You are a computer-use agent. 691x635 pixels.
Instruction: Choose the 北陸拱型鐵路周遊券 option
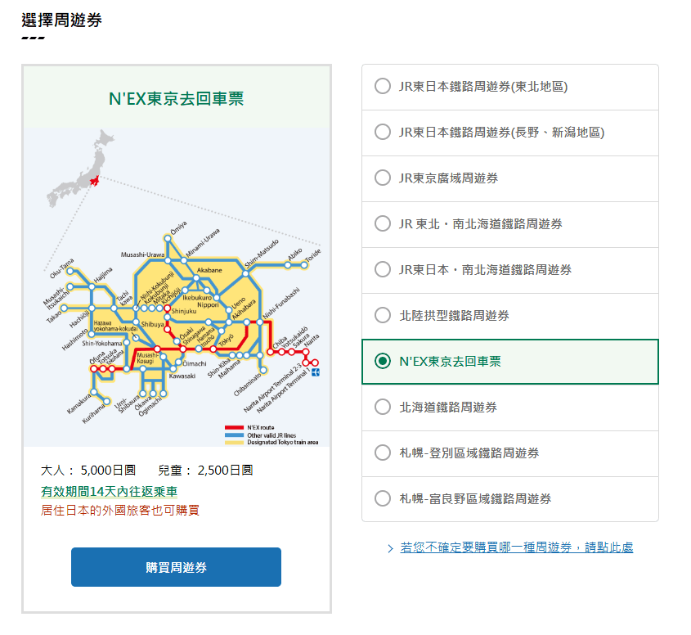tap(382, 316)
